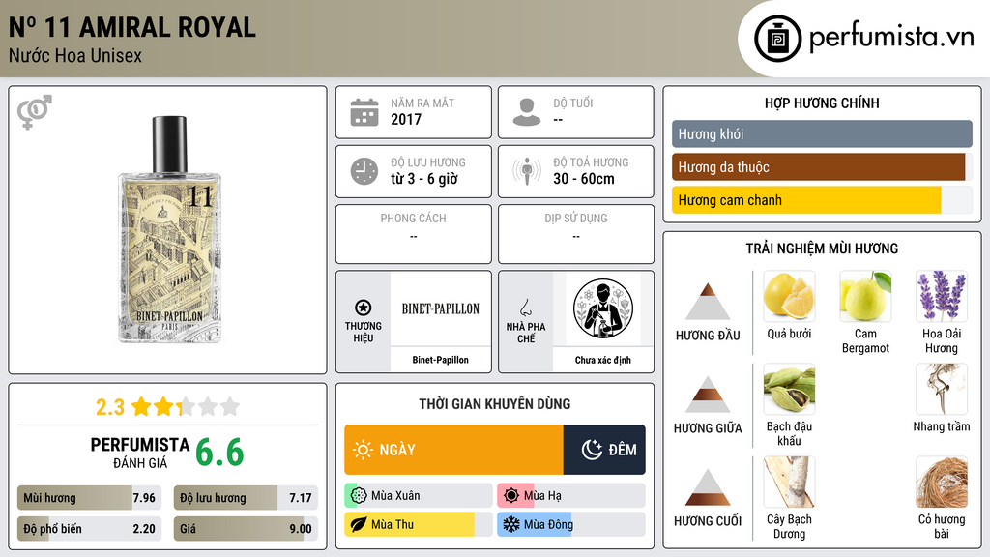This screenshot has height=557, width=990.
Task: Click the Phong cách box
Action: point(414,234)
